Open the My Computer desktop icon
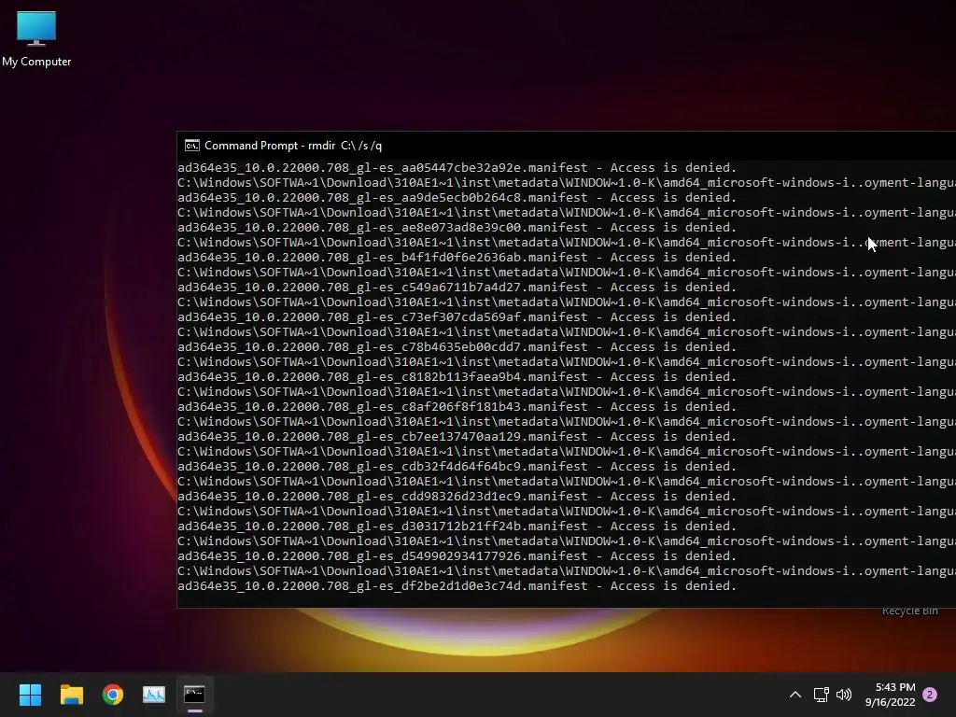The image size is (956, 717). tap(36, 39)
